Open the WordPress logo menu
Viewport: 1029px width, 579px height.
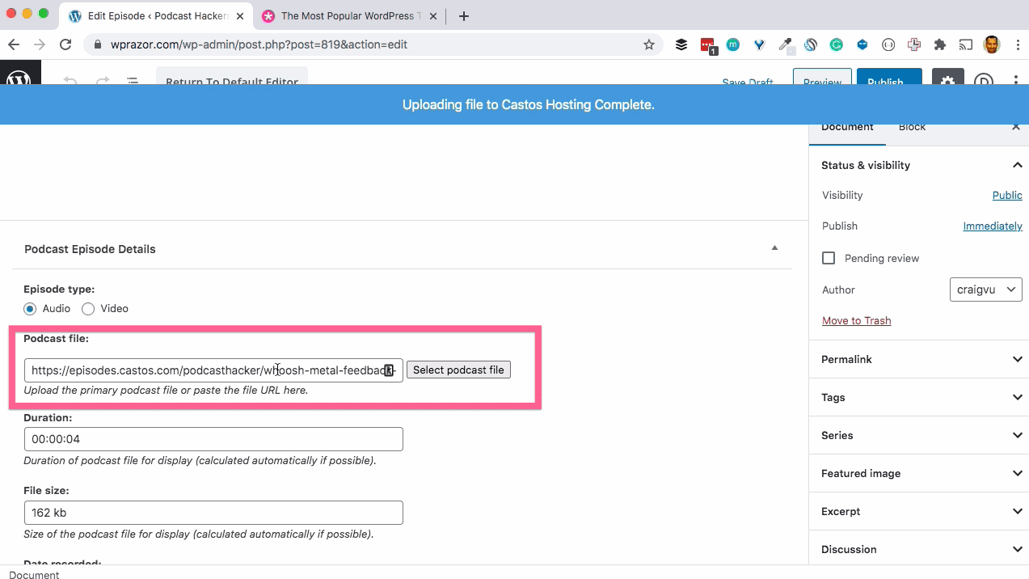coord(19,79)
